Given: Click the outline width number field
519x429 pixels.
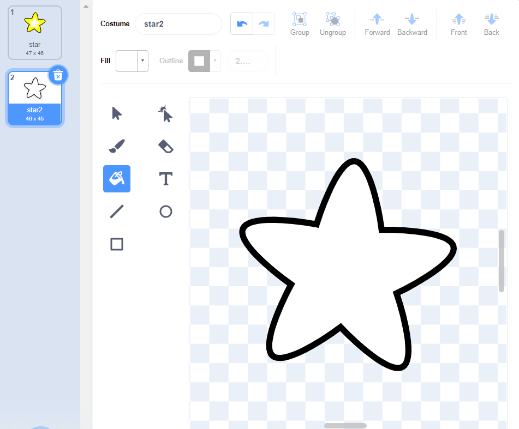Looking at the screenshot, I should coord(247,61).
